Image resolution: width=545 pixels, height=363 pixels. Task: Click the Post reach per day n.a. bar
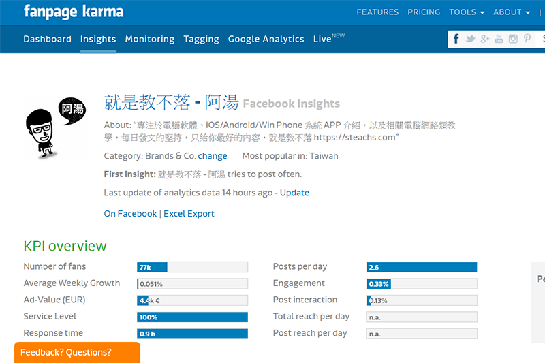coord(422,334)
